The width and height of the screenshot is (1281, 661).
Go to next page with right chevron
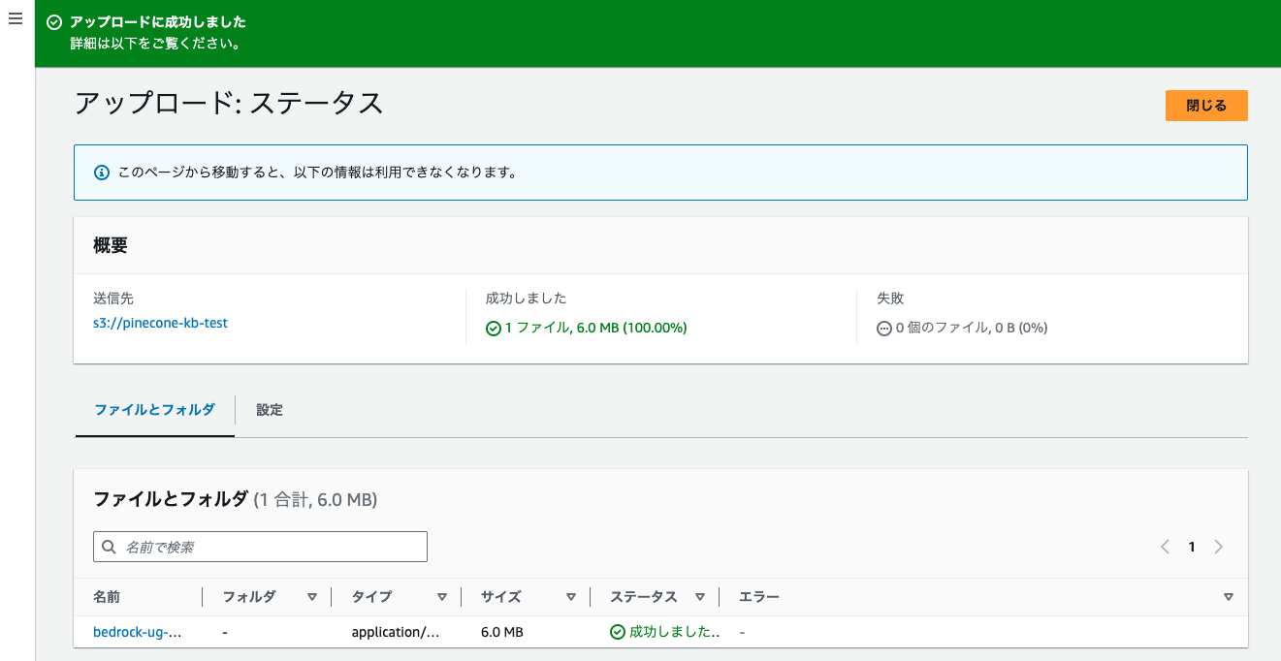(x=1219, y=547)
